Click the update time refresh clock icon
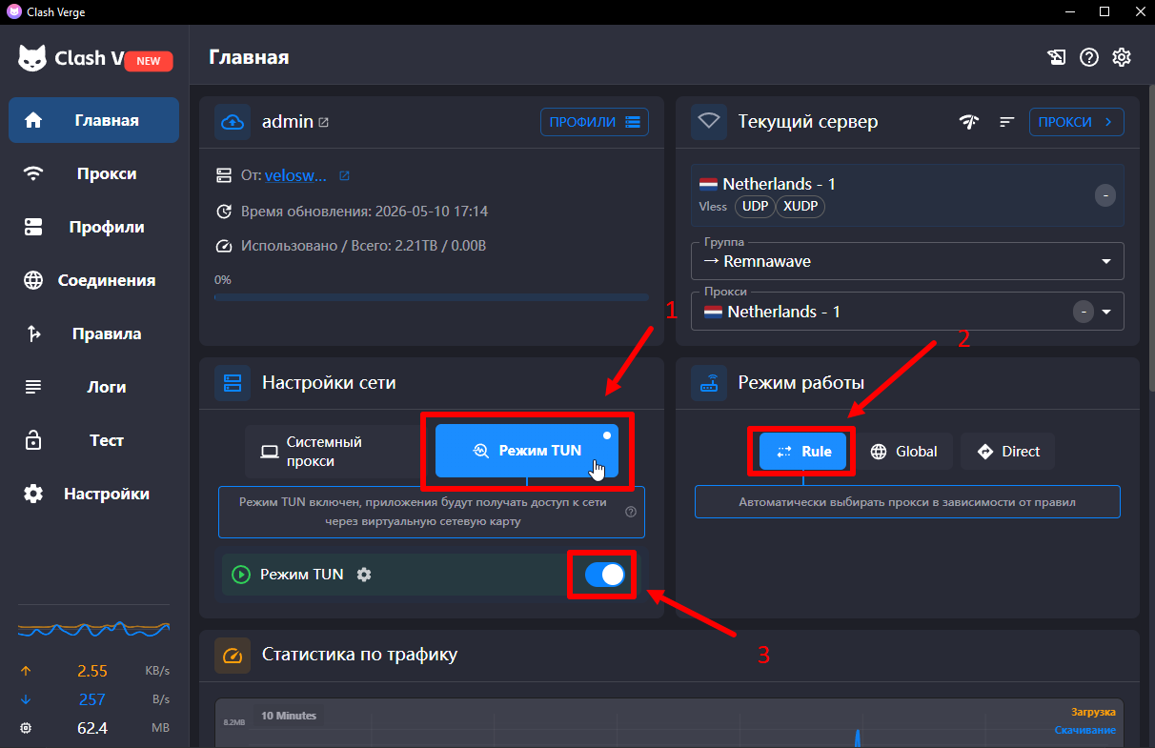The image size is (1155, 748). 224,211
